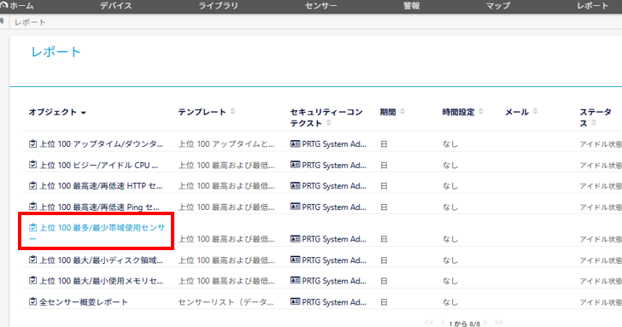622x327 pixels.
Task: Open 上位 100 最高速/再低速 Ping report
Action: coord(99,207)
